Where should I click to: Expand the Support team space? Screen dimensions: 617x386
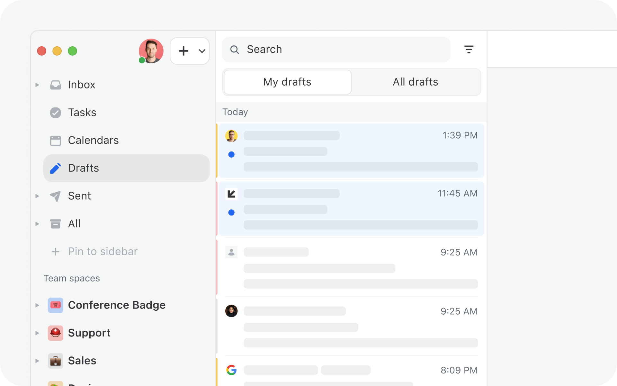tap(37, 333)
